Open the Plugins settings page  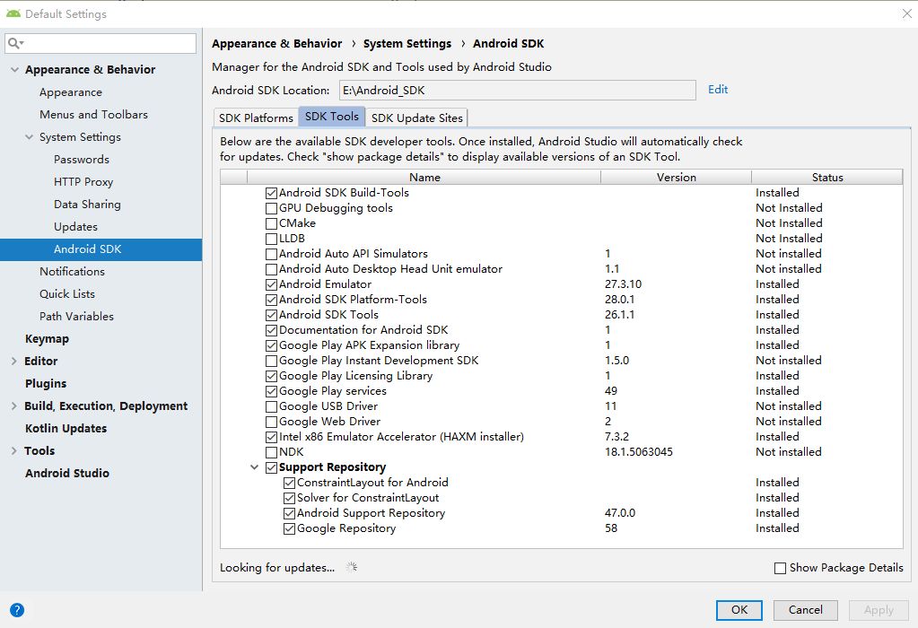tap(46, 384)
